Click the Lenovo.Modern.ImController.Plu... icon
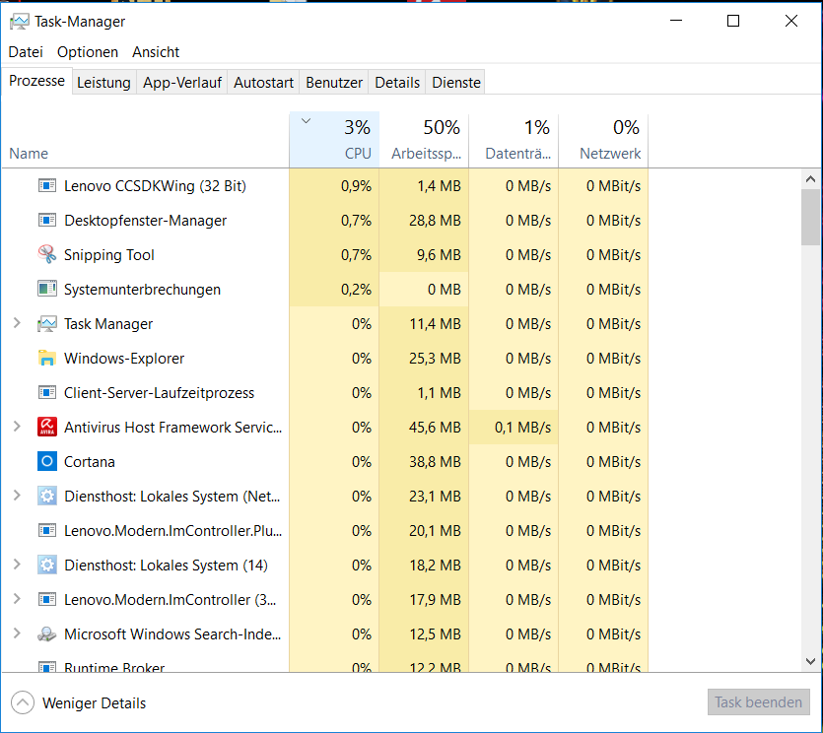Viewport: 823px width, 733px height. [47, 531]
